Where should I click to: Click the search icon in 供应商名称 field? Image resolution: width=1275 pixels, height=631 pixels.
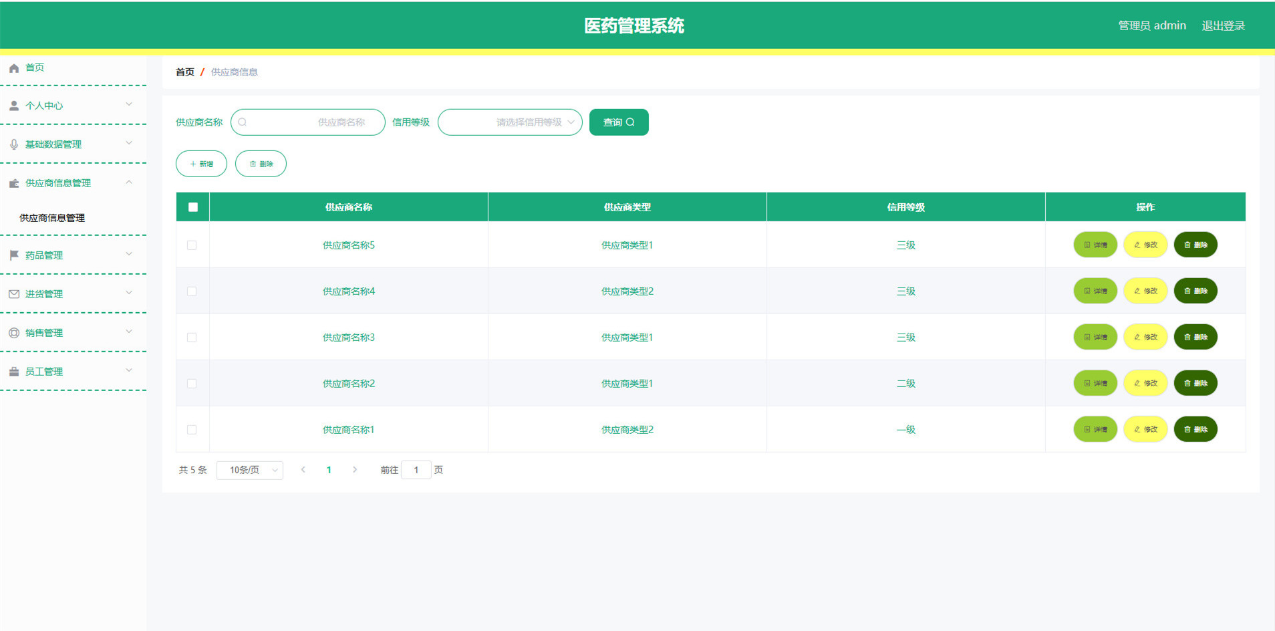(243, 122)
